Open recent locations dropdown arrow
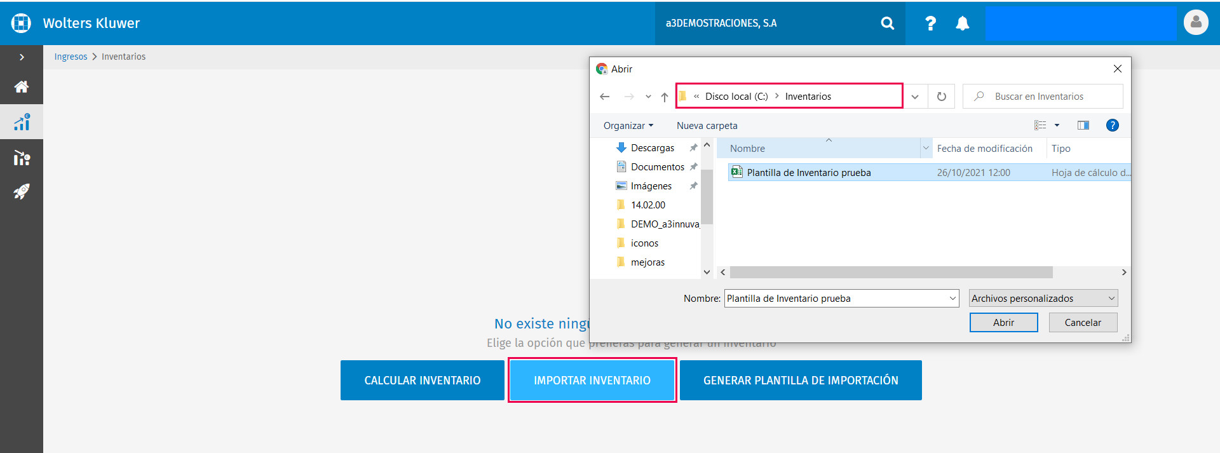The image size is (1220, 453). (648, 97)
